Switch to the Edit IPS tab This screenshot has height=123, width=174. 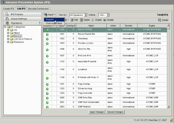tap(21, 9)
